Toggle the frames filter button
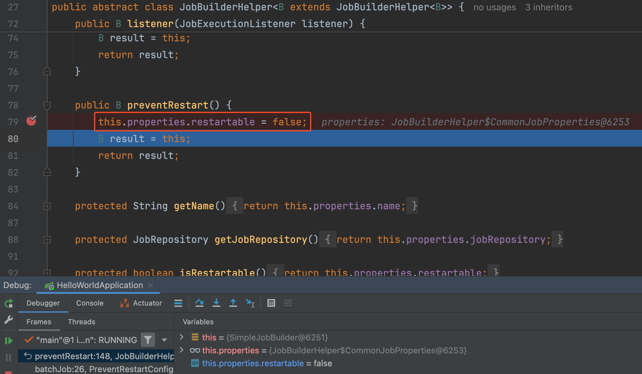 (148, 340)
